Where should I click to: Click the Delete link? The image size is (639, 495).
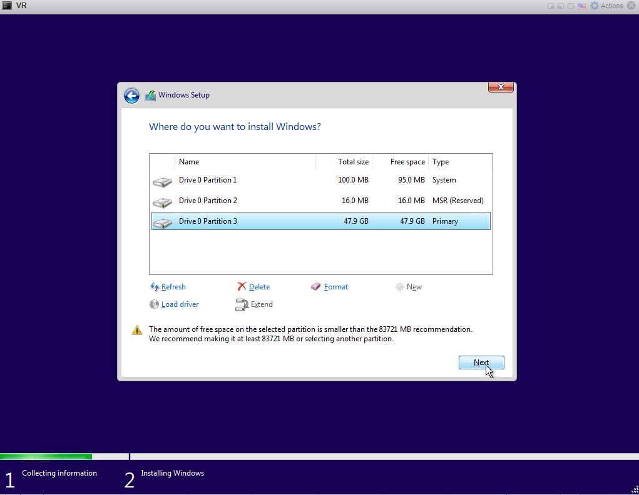(259, 287)
